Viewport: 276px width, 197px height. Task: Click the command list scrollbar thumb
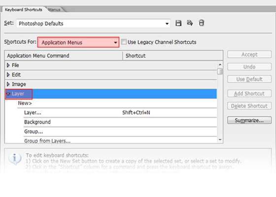220,71
